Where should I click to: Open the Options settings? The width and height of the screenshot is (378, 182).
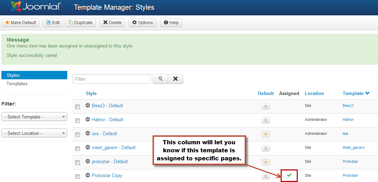click(x=143, y=23)
